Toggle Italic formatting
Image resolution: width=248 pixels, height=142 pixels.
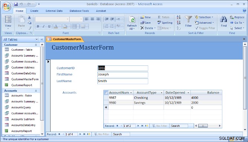[x=44, y=26]
